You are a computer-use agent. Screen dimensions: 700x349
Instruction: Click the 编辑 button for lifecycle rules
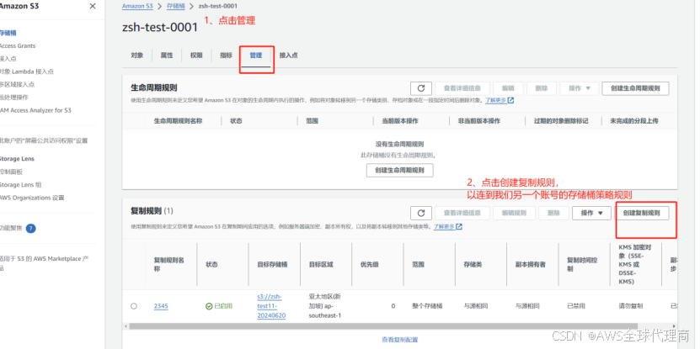(508, 88)
